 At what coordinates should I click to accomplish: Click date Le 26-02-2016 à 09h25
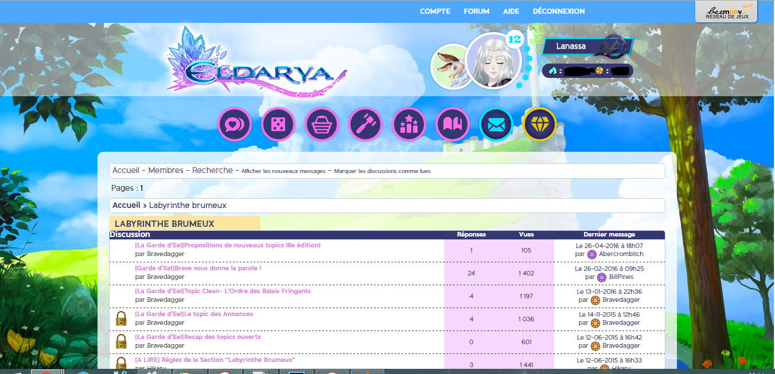(609, 269)
